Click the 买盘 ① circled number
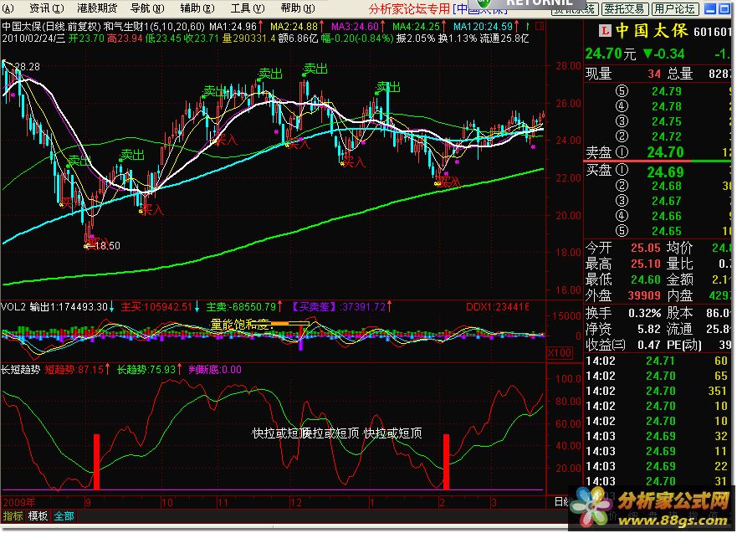 pos(622,170)
